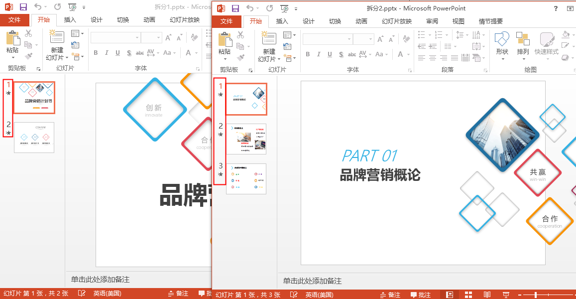Open font size combo box in 拆分2
Screen dimensions: 576x299
364,39
